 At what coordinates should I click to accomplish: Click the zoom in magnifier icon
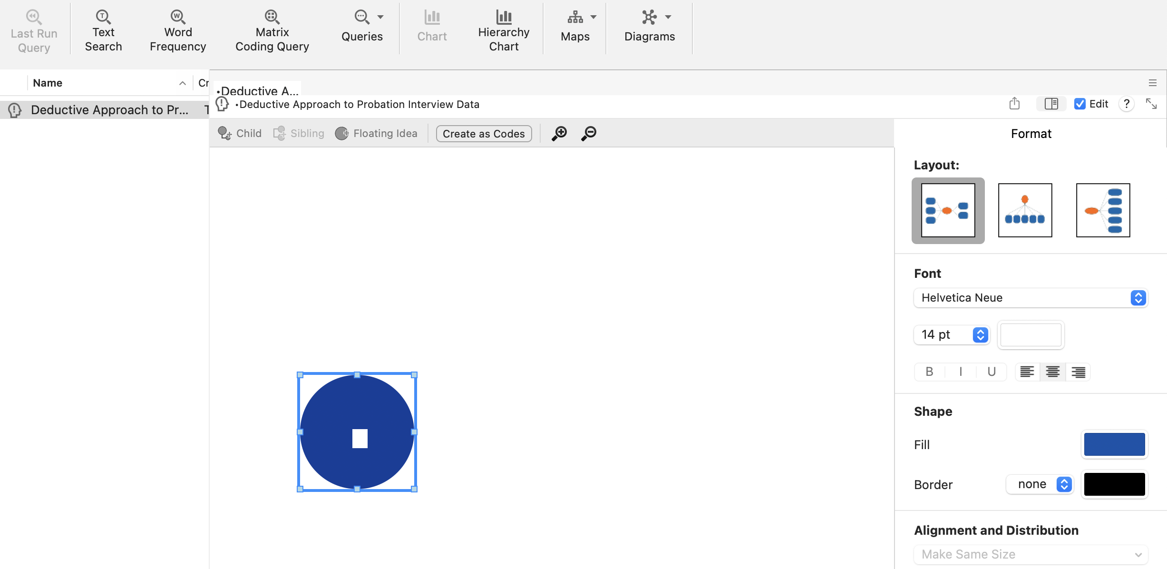pyautogui.click(x=559, y=133)
